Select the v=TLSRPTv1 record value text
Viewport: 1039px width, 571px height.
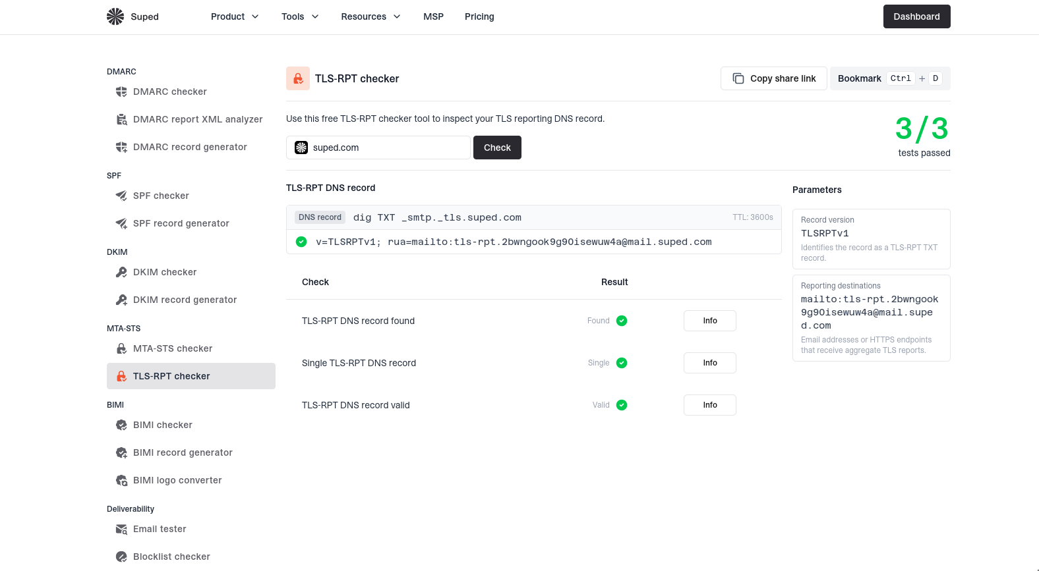click(514, 242)
